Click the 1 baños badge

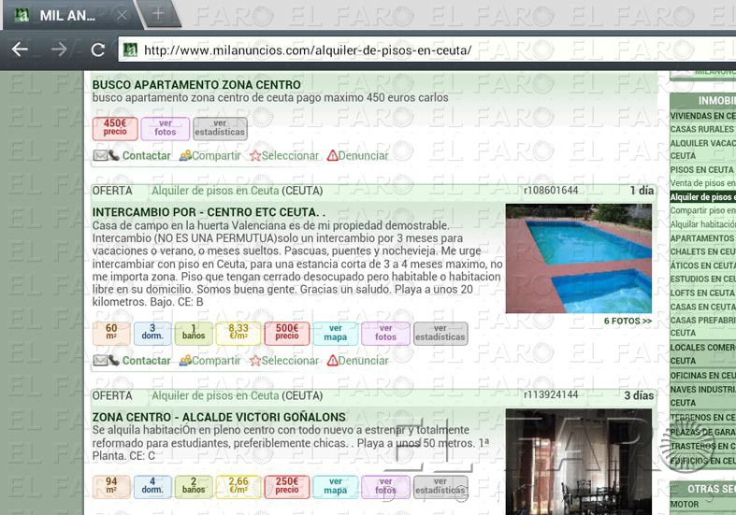194,334
